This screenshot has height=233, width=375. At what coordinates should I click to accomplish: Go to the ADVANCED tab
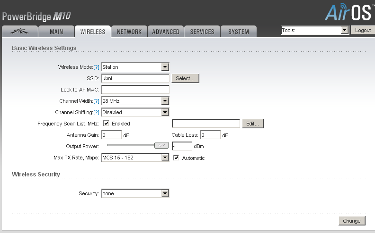[166, 32]
